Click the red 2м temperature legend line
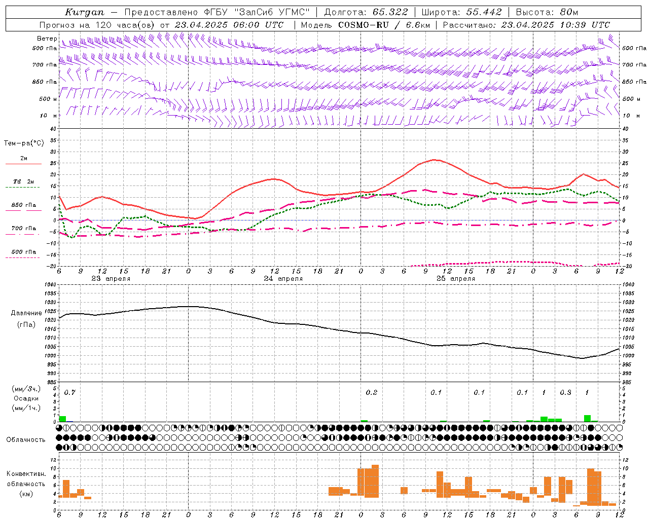The width and height of the screenshot is (649, 519). 23,164
